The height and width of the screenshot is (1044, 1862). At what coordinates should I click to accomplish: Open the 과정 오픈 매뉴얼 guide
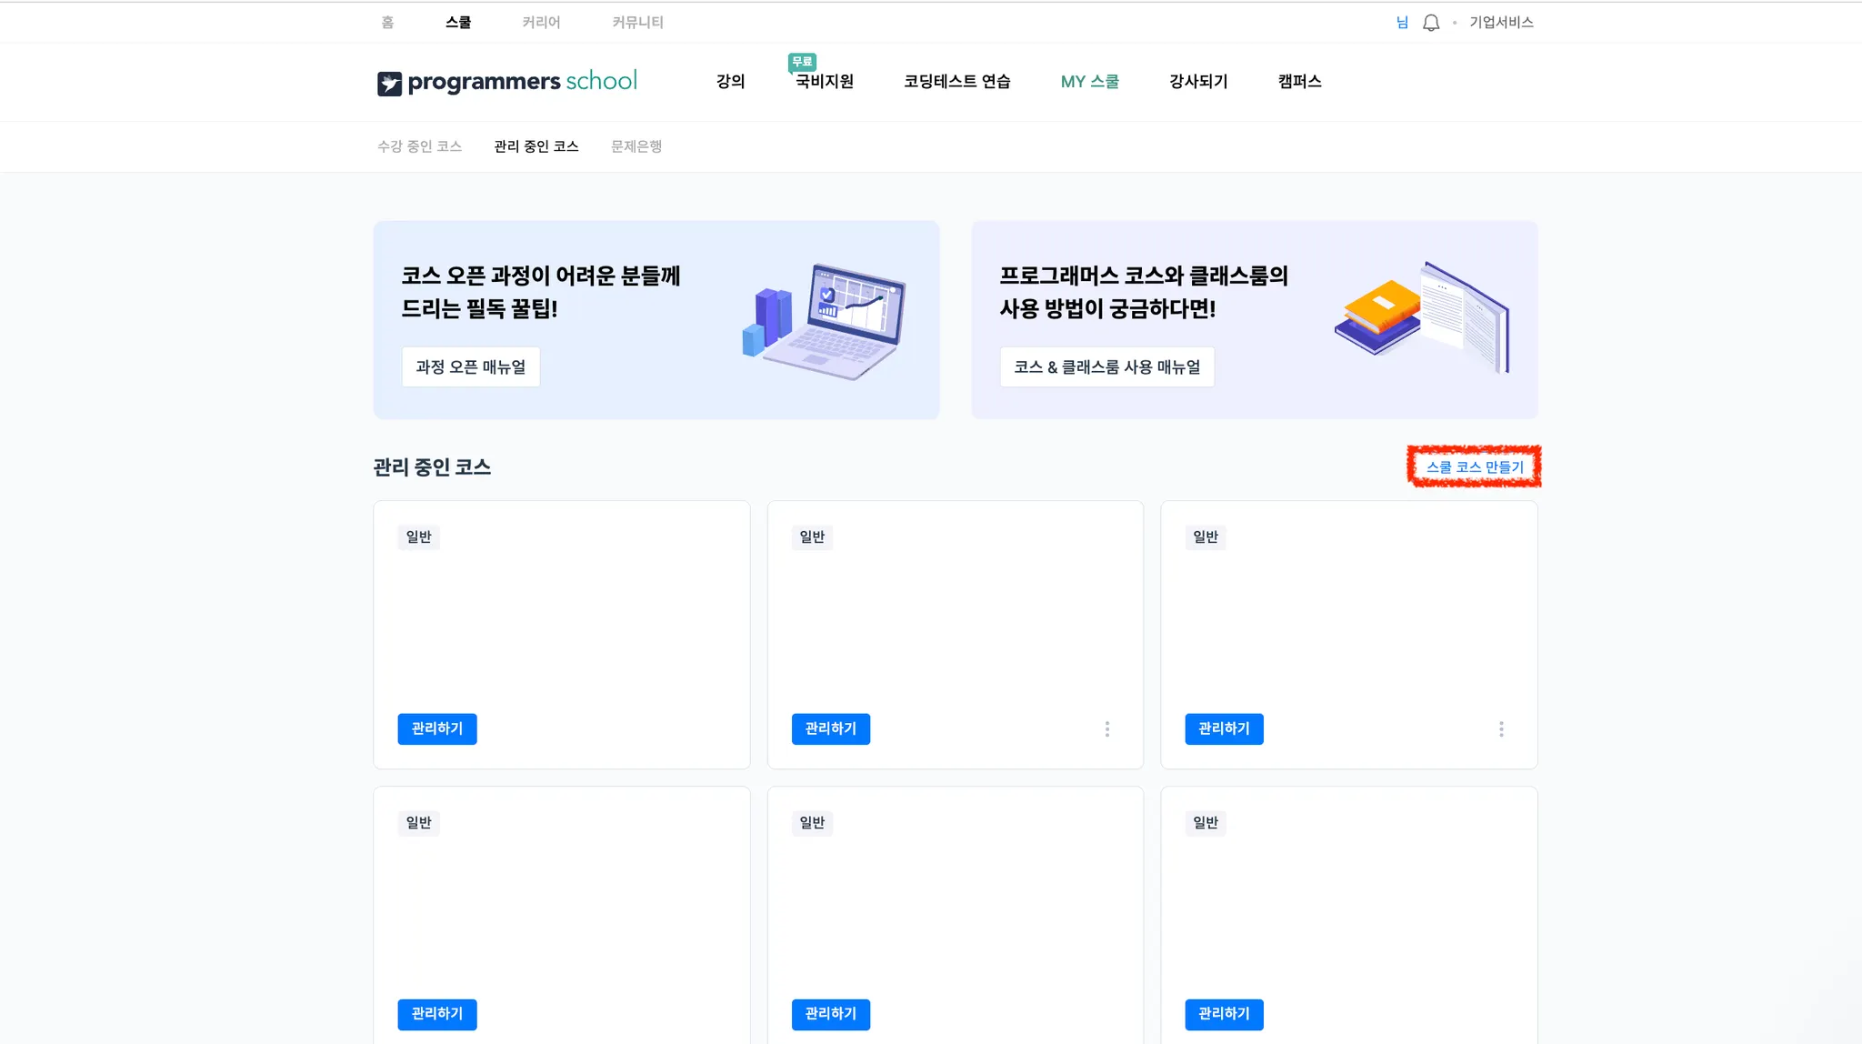tap(470, 367)
